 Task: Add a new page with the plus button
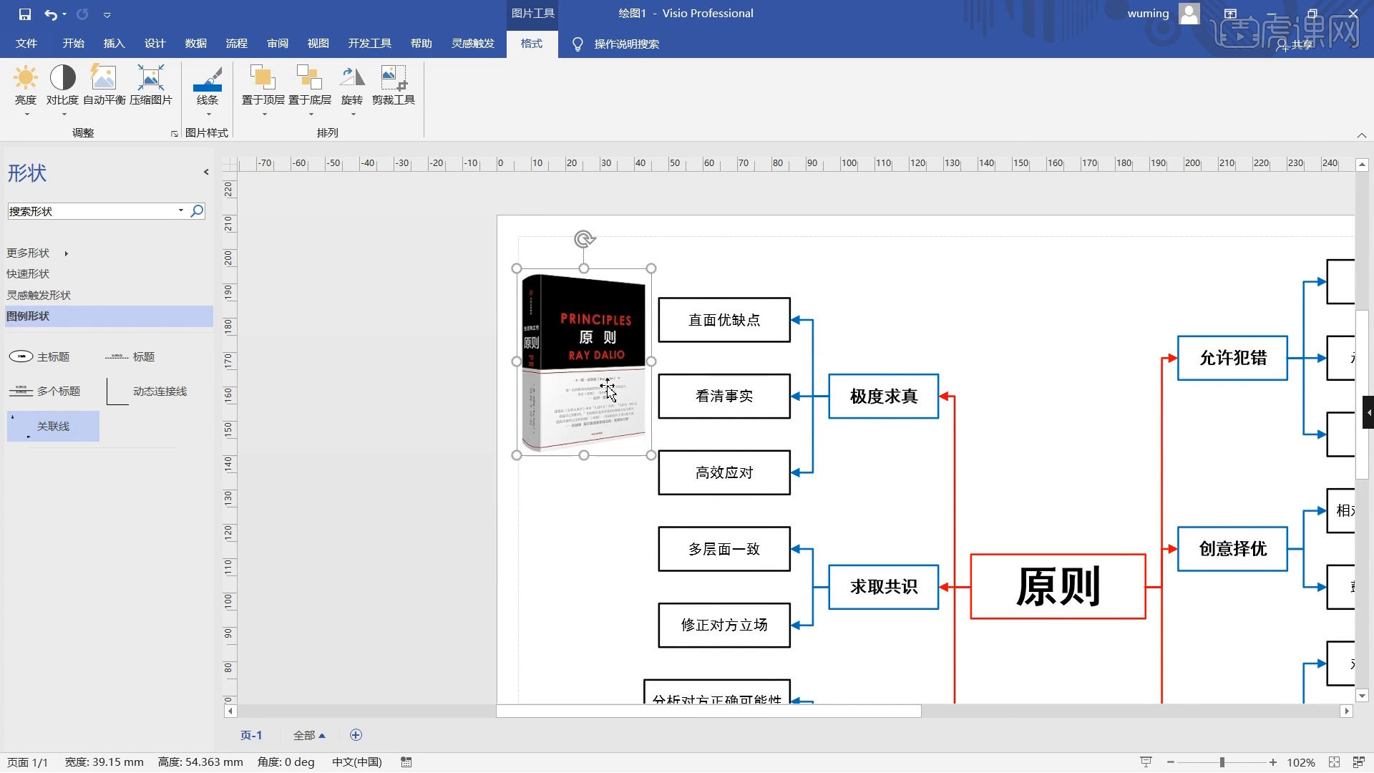(356, 734)
